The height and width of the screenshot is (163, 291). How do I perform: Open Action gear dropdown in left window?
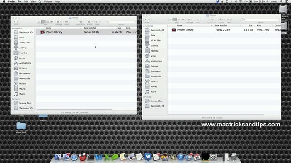[x=90, y=22]
